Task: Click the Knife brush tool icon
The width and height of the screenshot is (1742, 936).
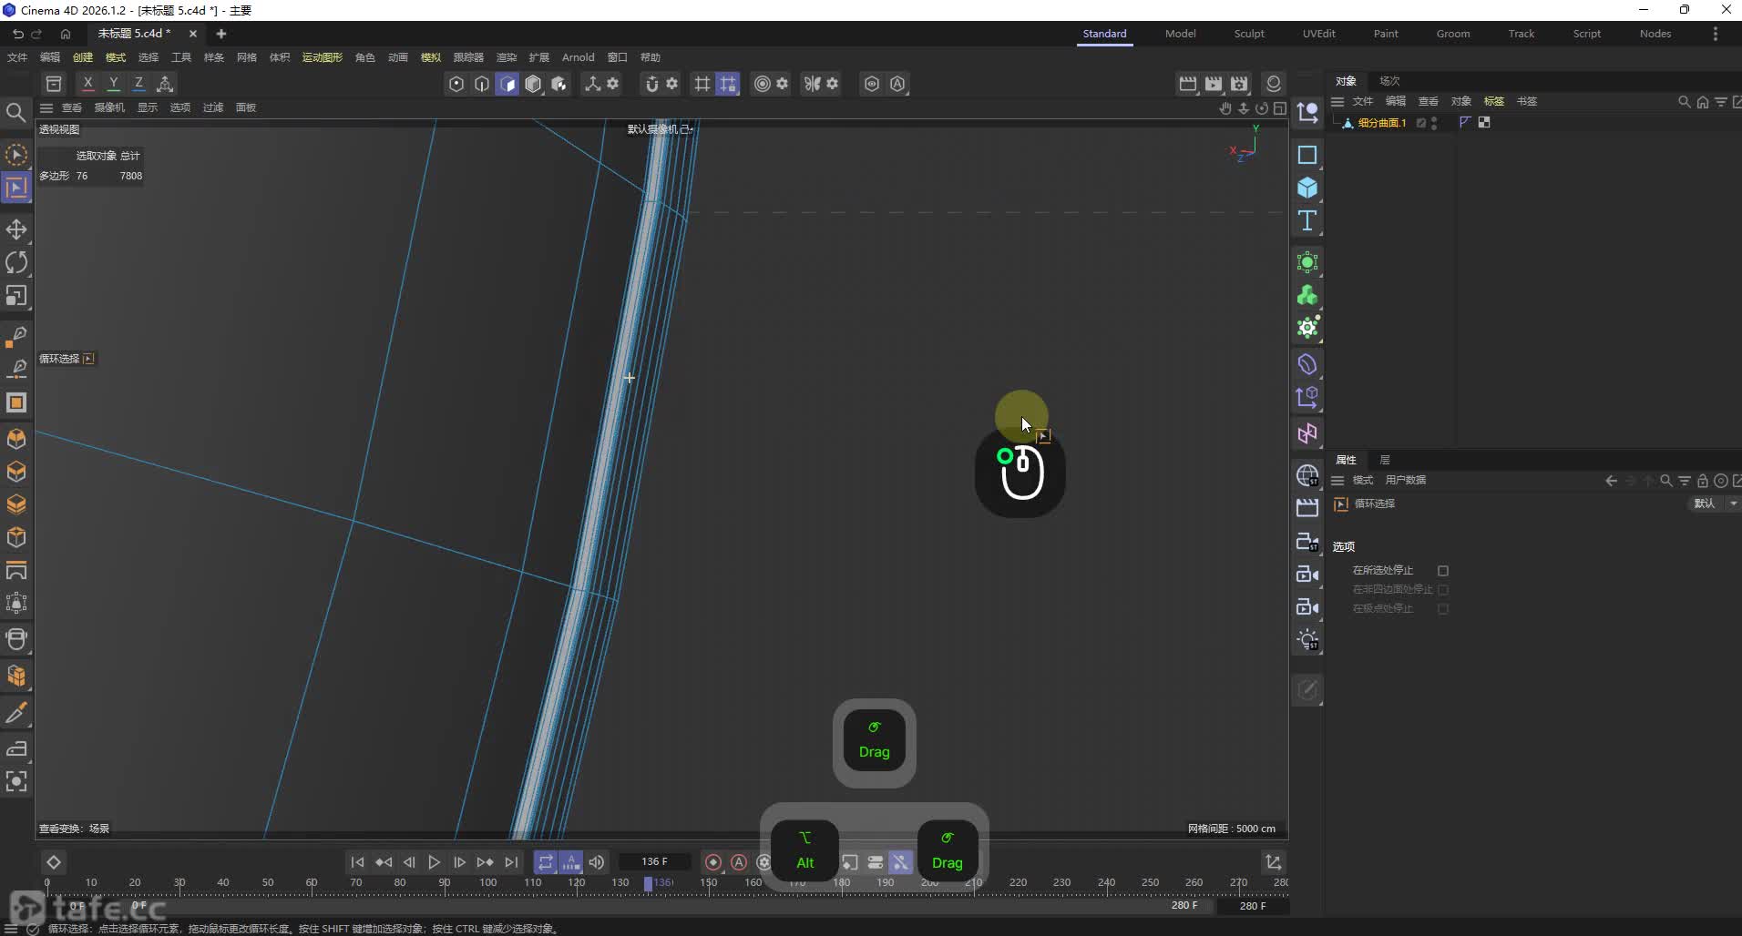Action: pos(16,713)
